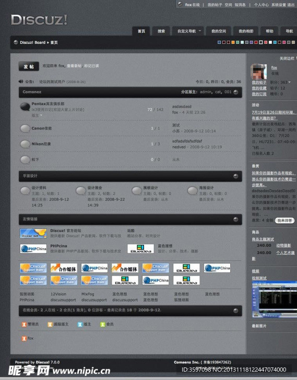Click the 超级版主 legend icon
Image resolution: width=297 pixels, height=380 pixels.
coord(50,324)
